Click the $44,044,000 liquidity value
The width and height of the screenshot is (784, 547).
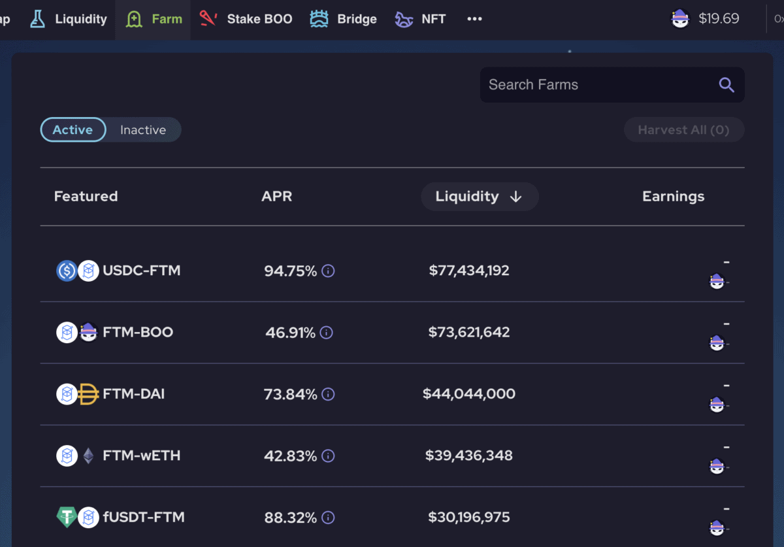(469, 394)
